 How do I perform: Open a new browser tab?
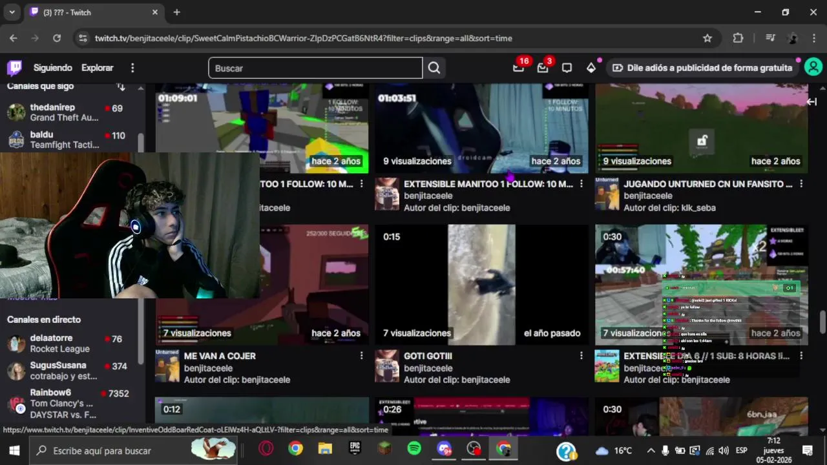[177, 12]
